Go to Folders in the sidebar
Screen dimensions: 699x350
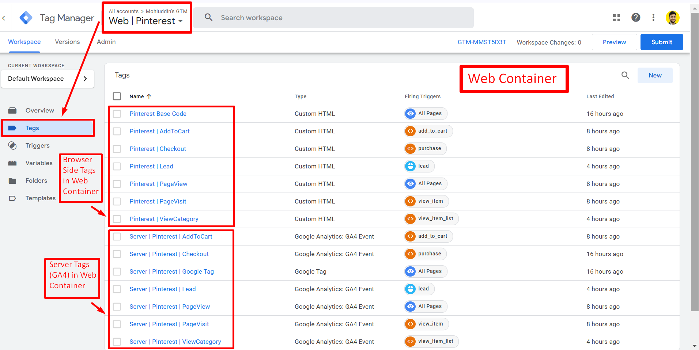(x=36, y=180)
